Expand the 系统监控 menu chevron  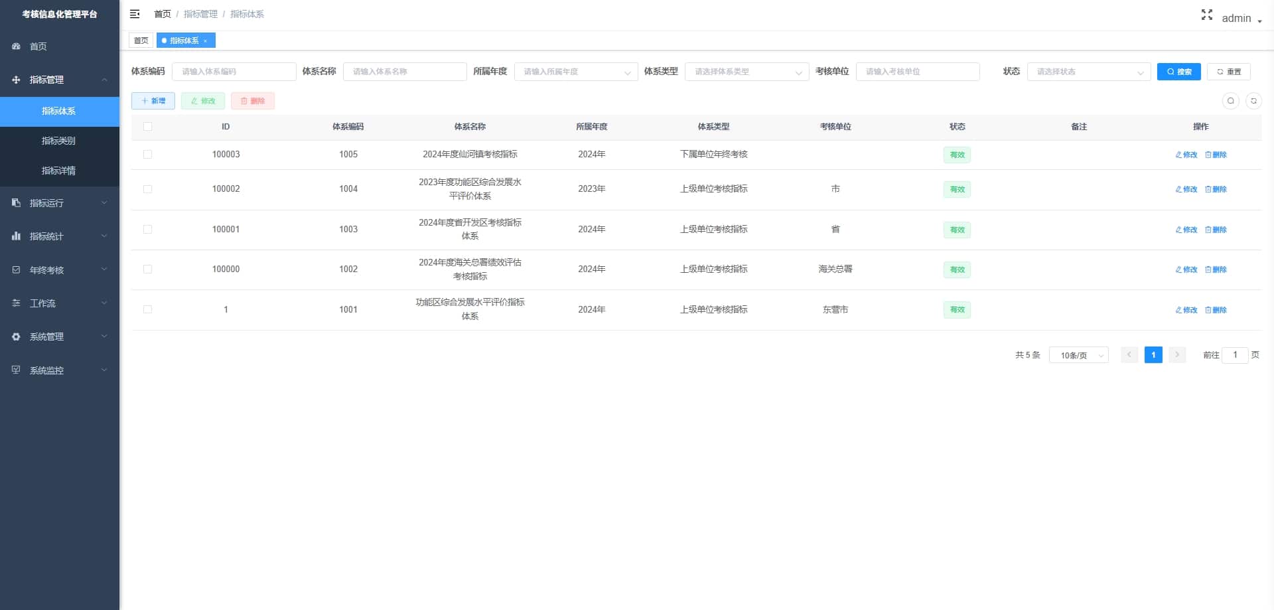[x=104, y=370]
